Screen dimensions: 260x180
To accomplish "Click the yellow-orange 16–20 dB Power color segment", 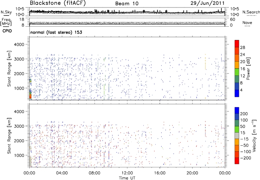I will [x=237, y=65].
